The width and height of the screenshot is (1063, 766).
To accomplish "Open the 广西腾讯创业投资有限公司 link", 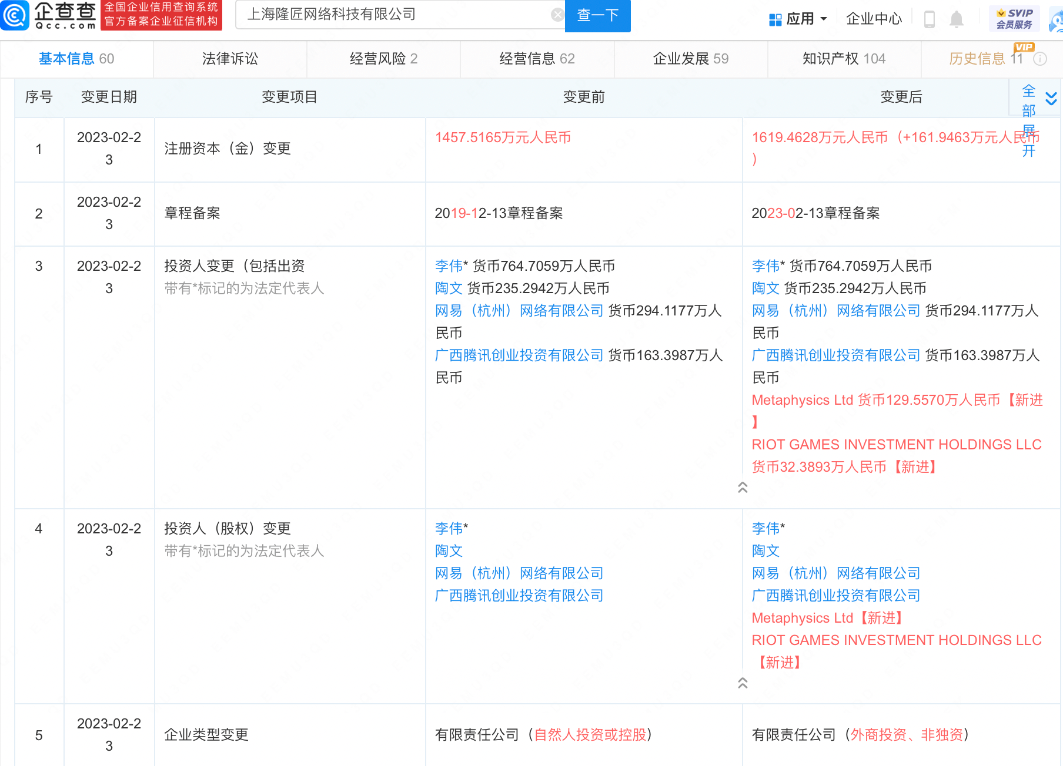I will tap(519, 355).
